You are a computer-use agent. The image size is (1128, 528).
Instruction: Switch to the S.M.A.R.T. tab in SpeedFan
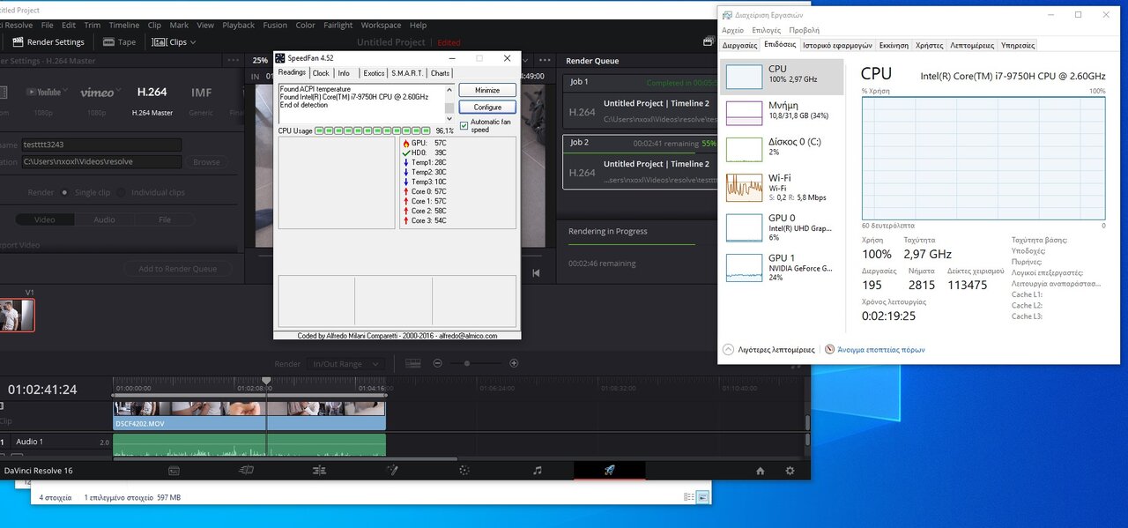pos(407,73)
